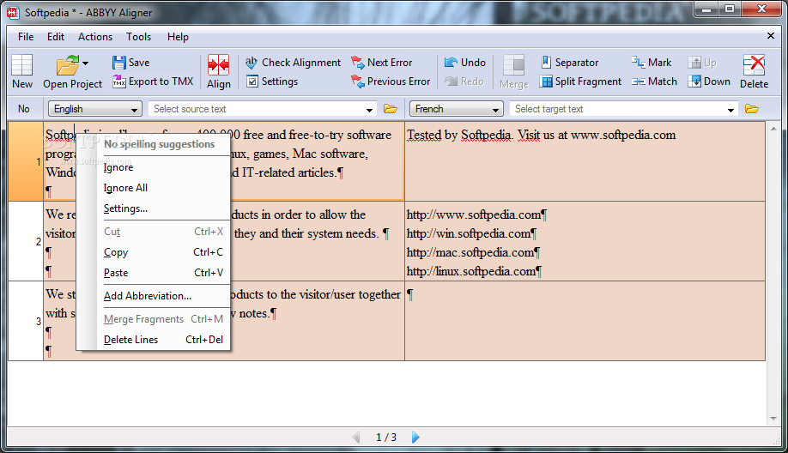Image resolution: width=788 pixels, height=453 pixels.
Task: Open the Edit menu
Action: point(56,37)
